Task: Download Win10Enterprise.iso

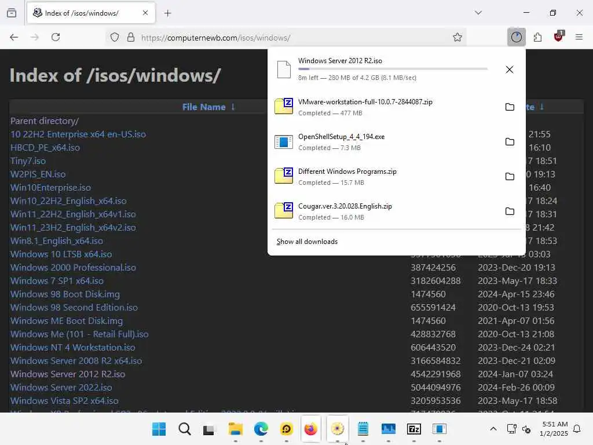Action: (51, 188)
